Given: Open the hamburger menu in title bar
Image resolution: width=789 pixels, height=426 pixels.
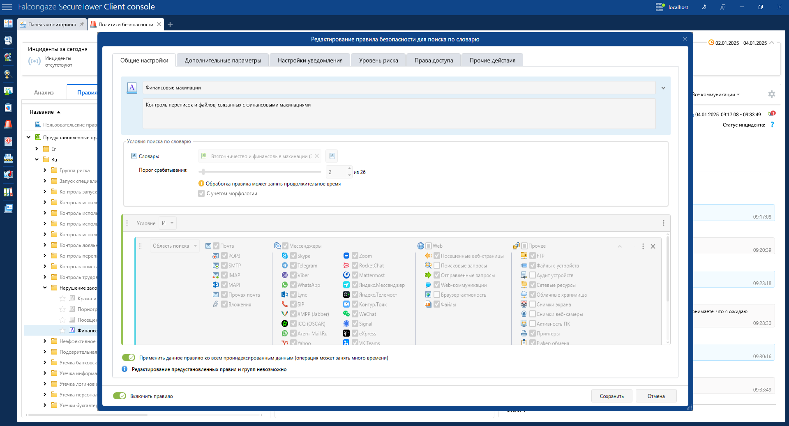Looking at the screenshot, I should point(7,7).
